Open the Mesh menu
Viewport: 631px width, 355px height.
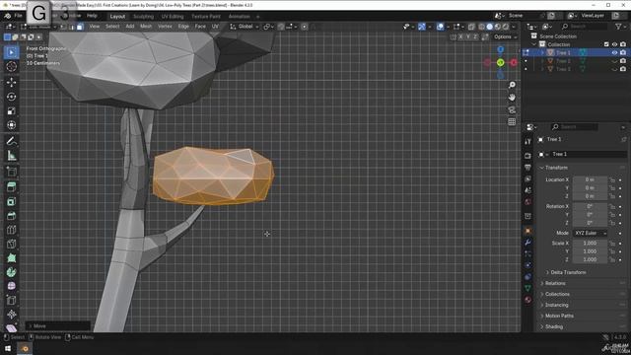click(146, 27)
